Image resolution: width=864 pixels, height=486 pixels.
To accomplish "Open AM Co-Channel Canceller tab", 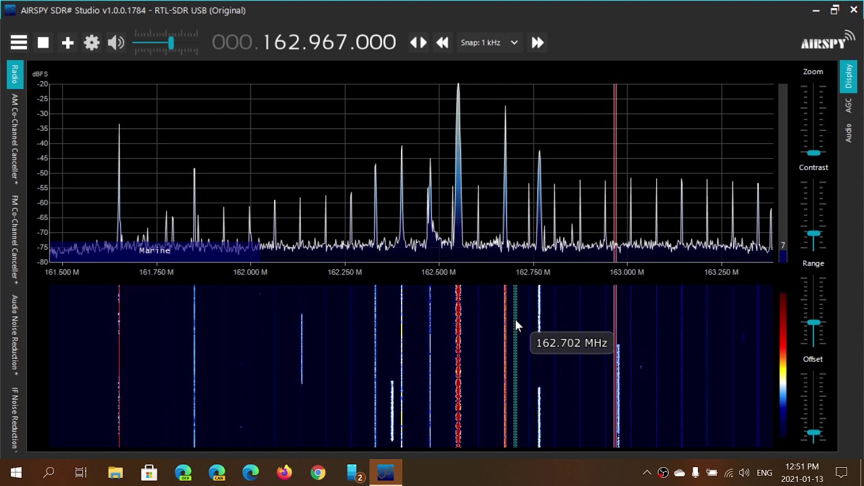I will click(15, 140).
